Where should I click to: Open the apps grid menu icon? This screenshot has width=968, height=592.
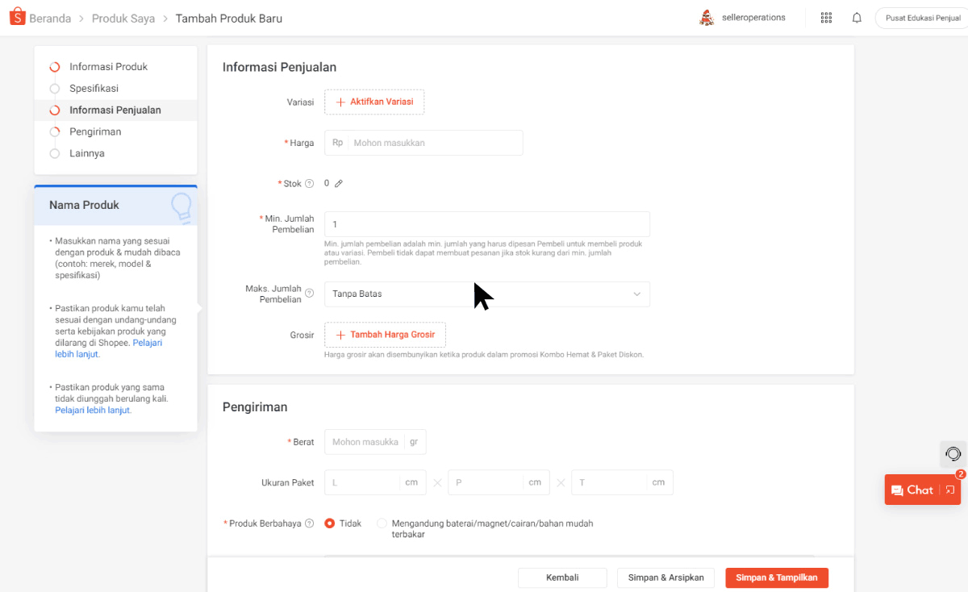[826, 18]
